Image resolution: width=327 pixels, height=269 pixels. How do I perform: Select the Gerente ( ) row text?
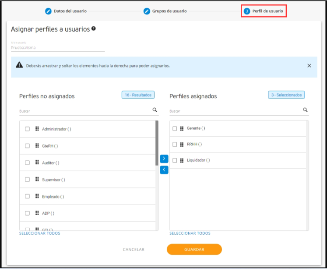coord(196,128)
